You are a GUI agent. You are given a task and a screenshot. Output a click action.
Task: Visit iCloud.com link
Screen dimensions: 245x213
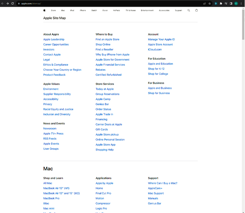coord(155,49)
